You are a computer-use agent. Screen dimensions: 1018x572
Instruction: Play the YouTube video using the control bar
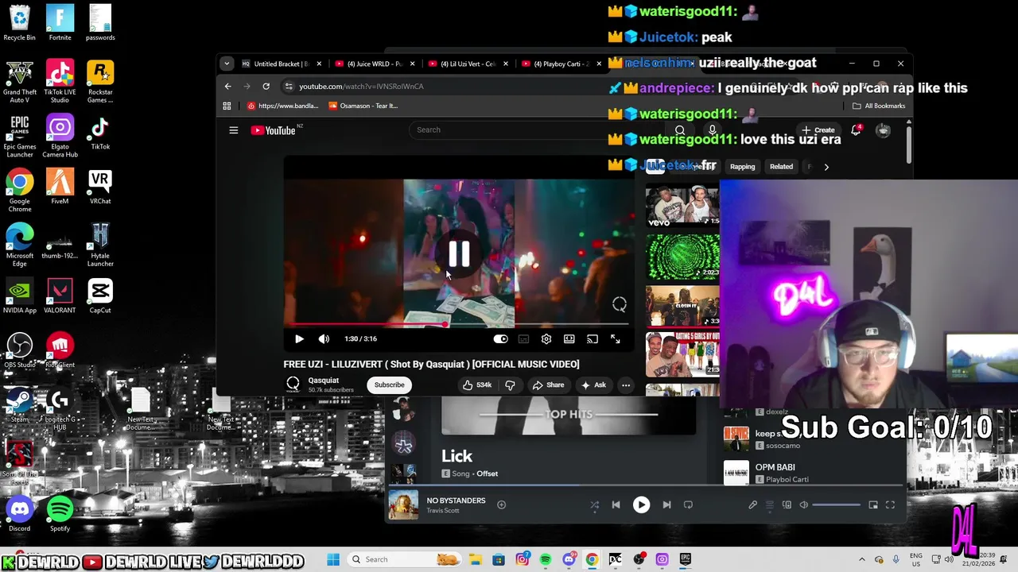(x=299, y=339)
